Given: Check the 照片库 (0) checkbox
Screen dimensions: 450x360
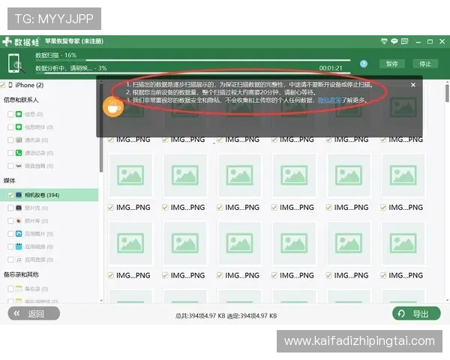Looking at the screenshot, I should click(10, 221).
